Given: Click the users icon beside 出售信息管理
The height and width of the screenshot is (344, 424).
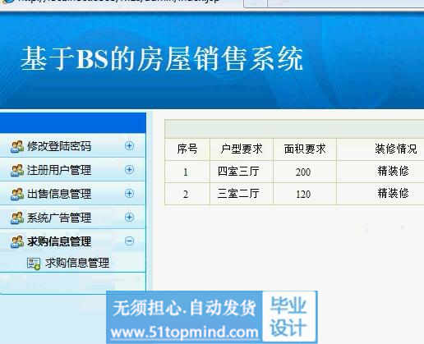Looking at the screenshot, I should click(17, 194).
